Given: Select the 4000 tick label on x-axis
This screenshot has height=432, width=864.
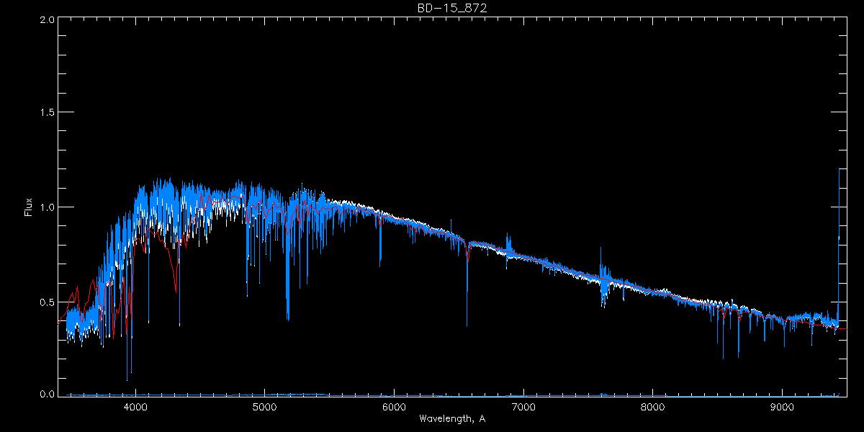Looking at the screenshot, I should (x=135, y=405).
